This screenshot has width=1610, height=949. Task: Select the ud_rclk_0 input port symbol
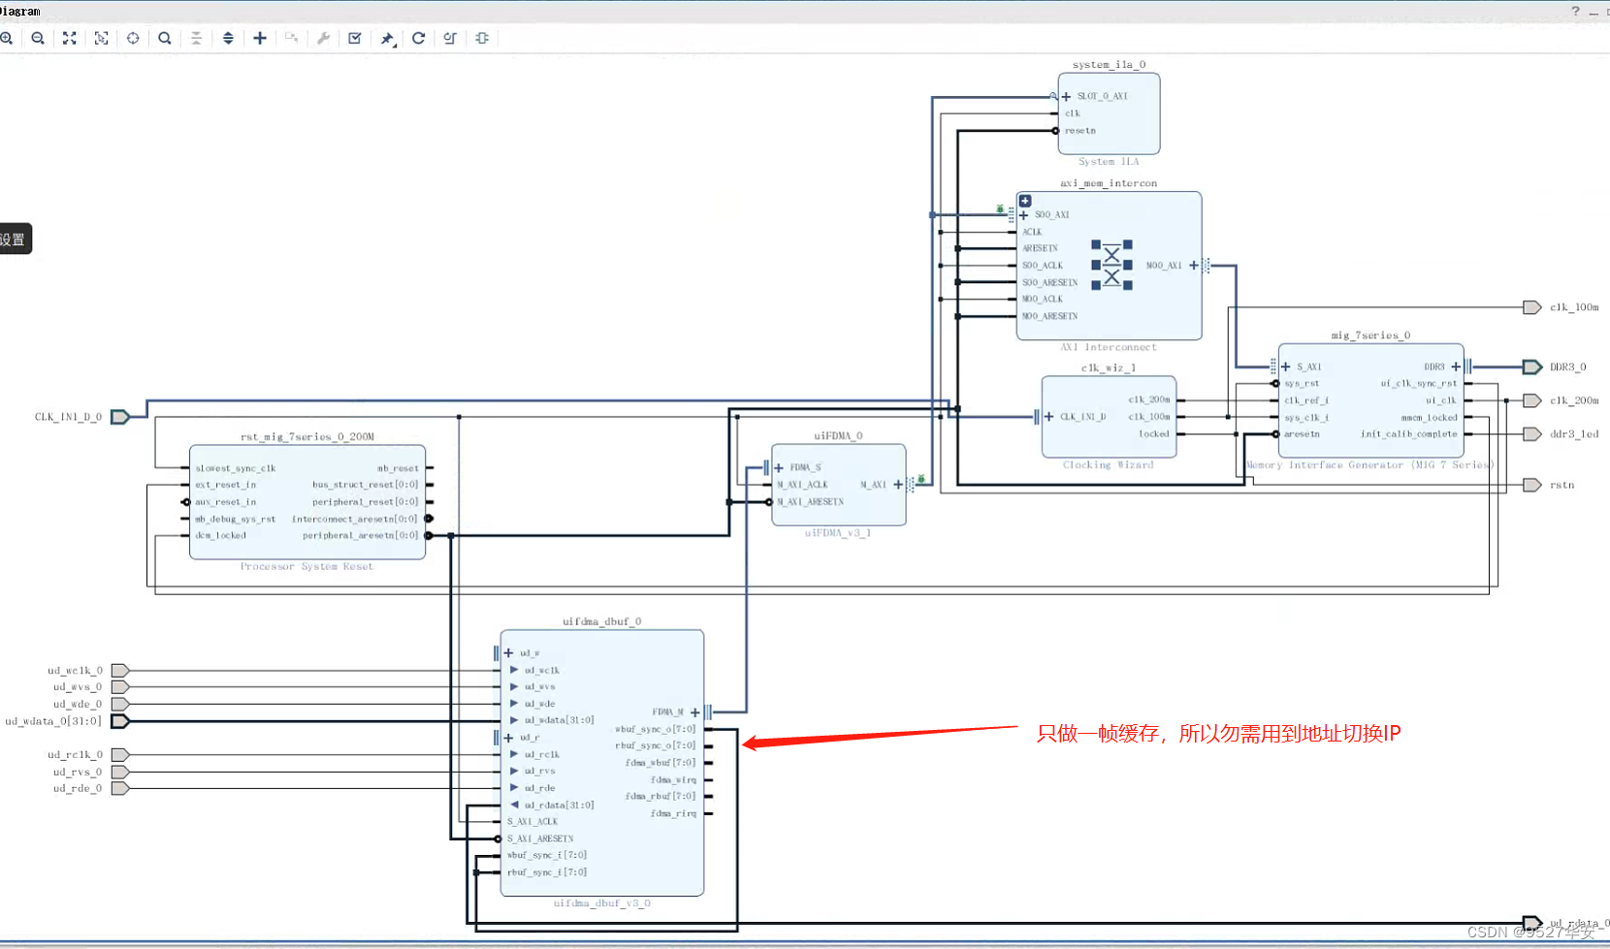120,755
